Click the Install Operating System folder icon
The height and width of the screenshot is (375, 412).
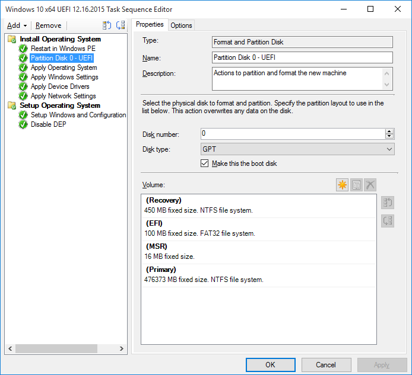(12, 39)
